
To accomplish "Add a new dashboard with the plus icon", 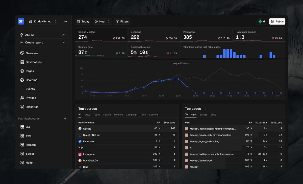I will point(65,119).
